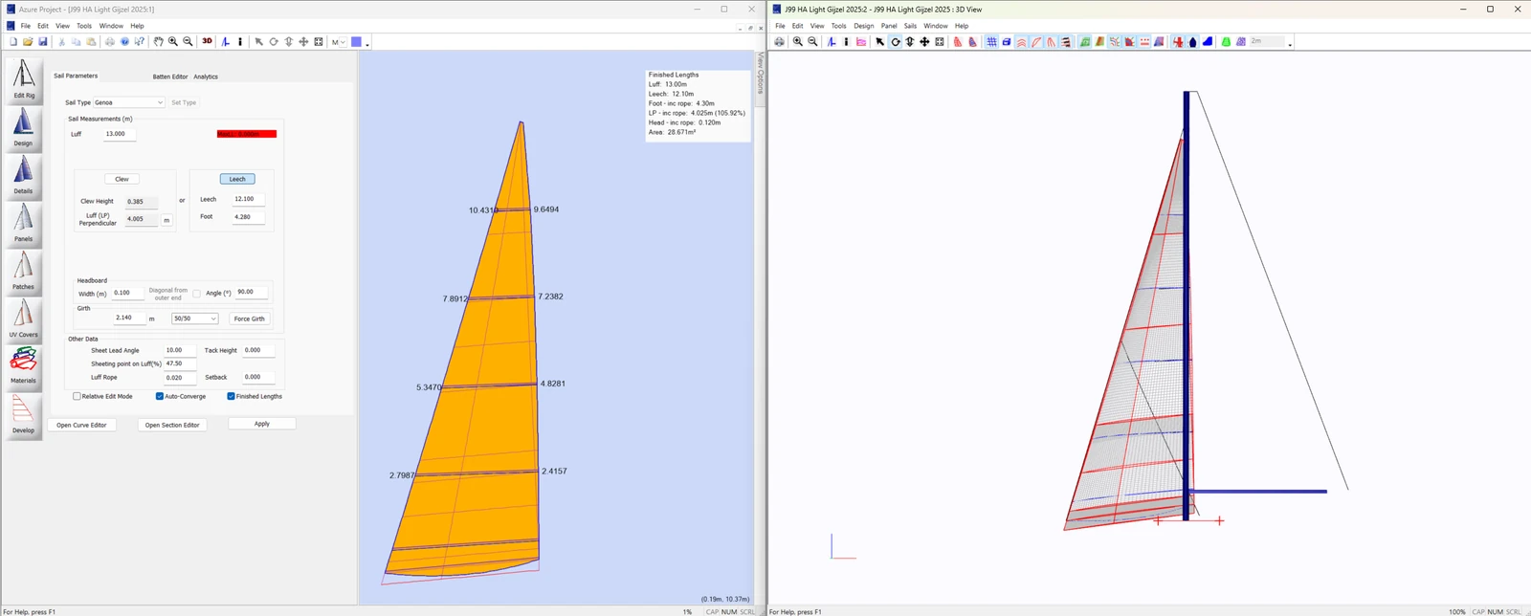
Task: Click the Apply button
Action: click(x=262, y=424)
